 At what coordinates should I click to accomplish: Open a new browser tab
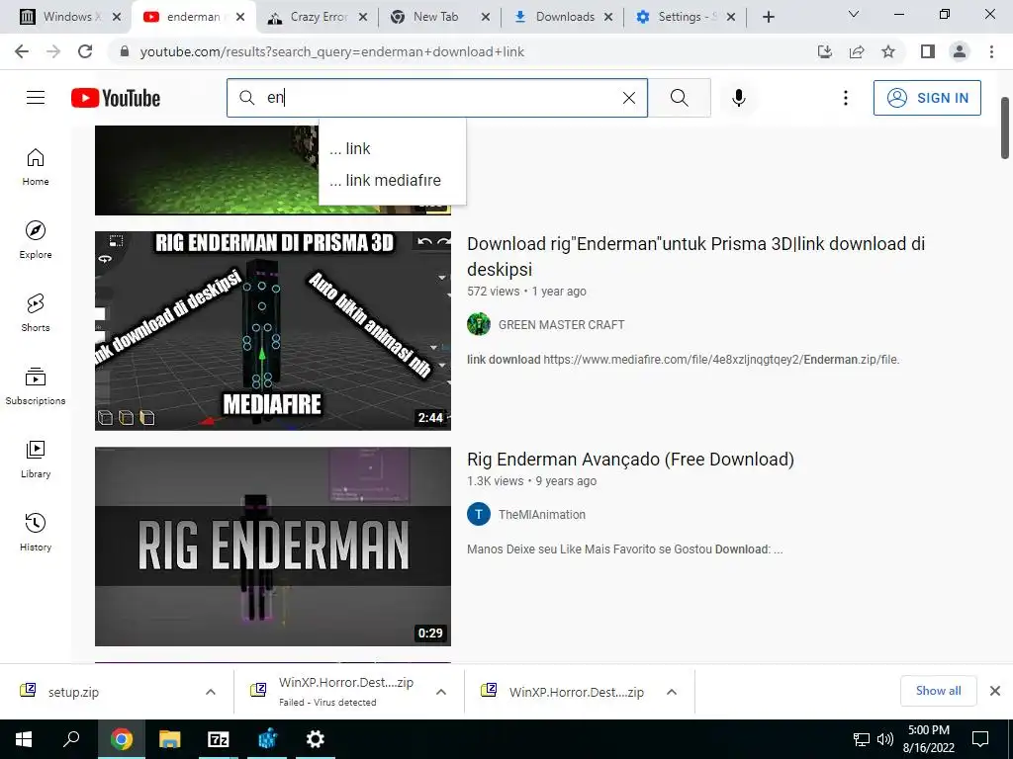768,17
